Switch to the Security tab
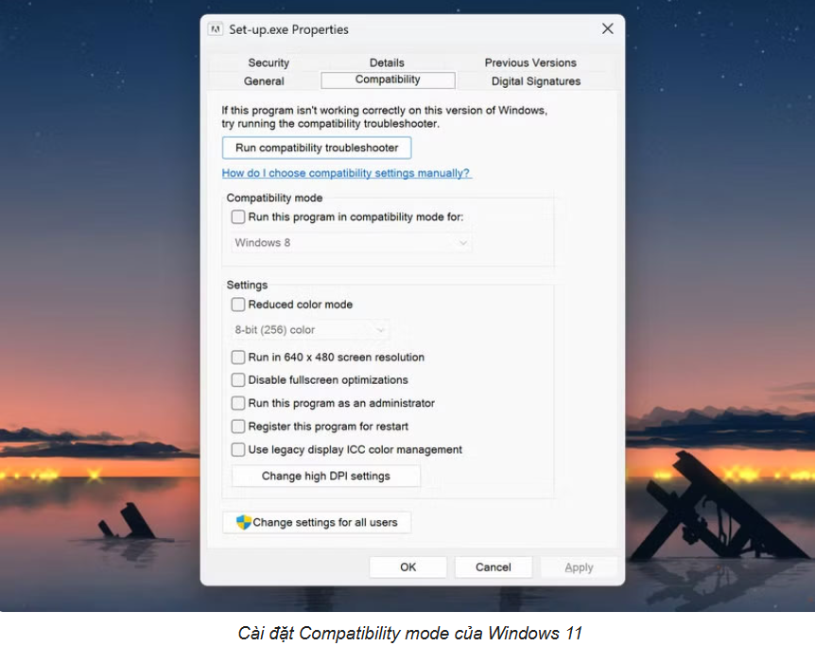Viewport: 815px width, 646px height. pyautogui.click(x=269, y=62)
